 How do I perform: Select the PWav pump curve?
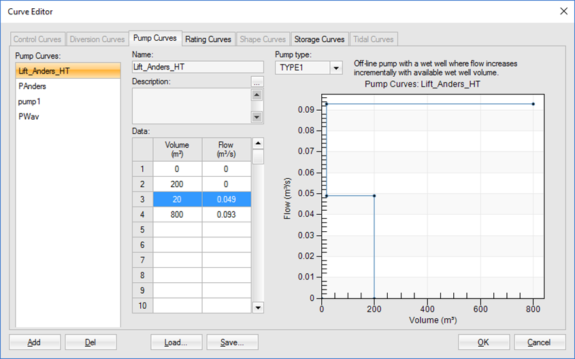(x=68, y=116)
